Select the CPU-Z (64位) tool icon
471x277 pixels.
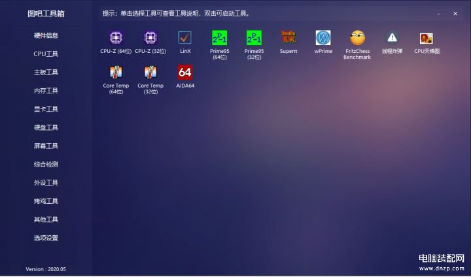pos(116,38)
